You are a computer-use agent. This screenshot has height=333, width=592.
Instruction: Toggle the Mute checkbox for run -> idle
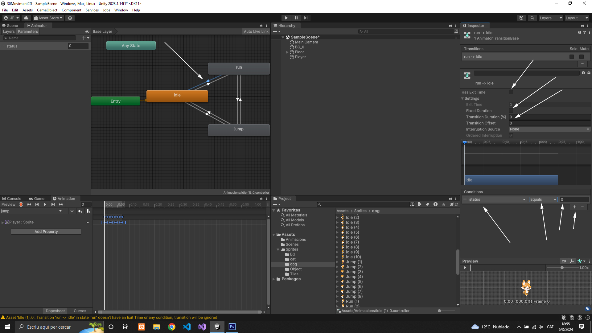click(x=582, y=57)
